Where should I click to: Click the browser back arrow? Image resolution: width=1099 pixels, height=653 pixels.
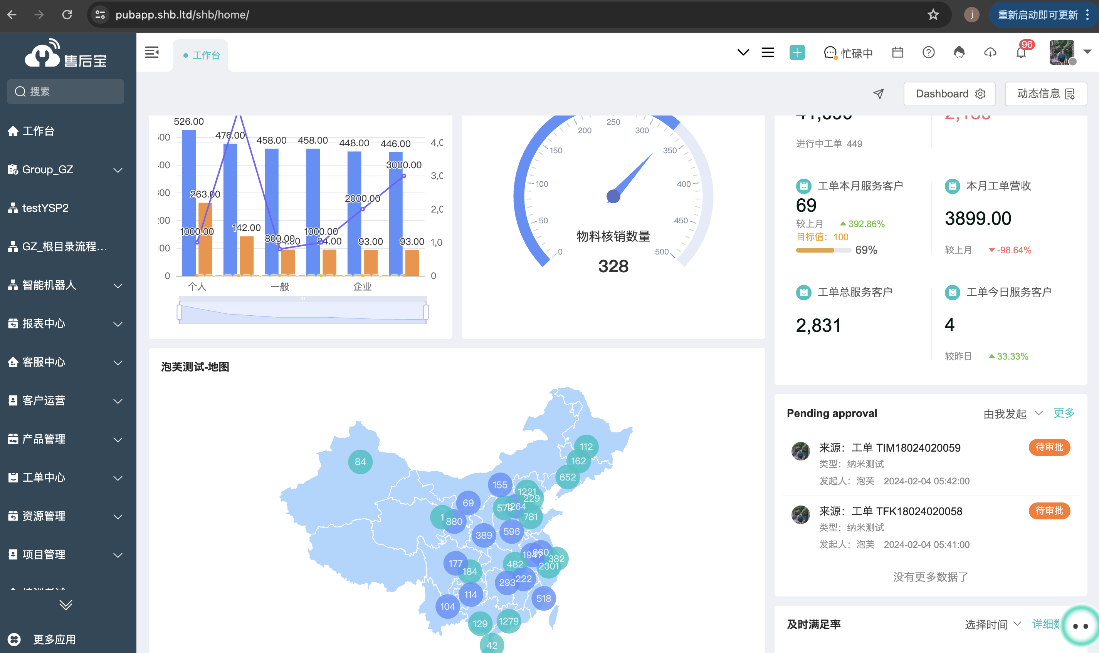12,15
